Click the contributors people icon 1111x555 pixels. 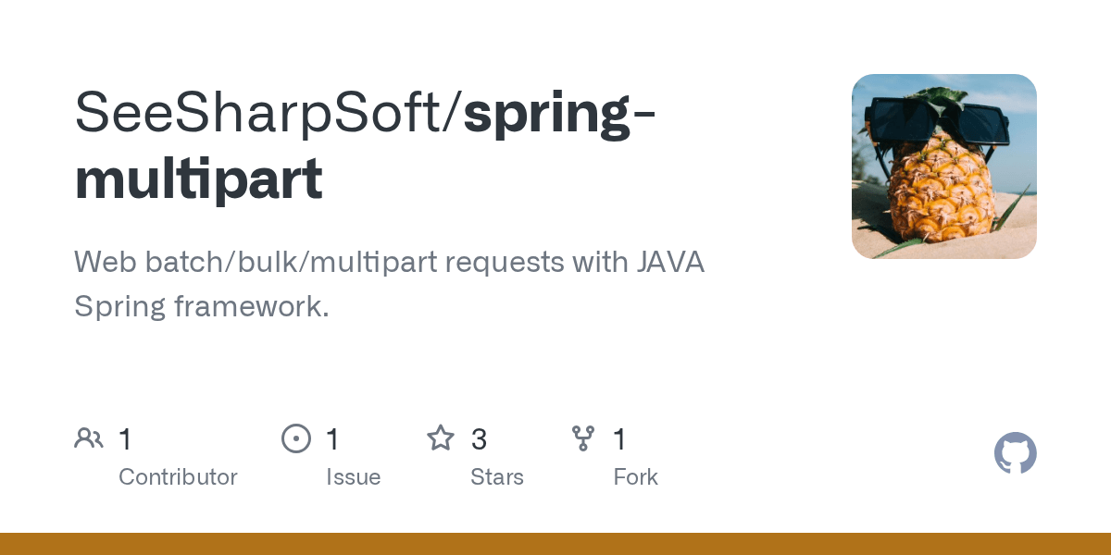pos(89,438)
